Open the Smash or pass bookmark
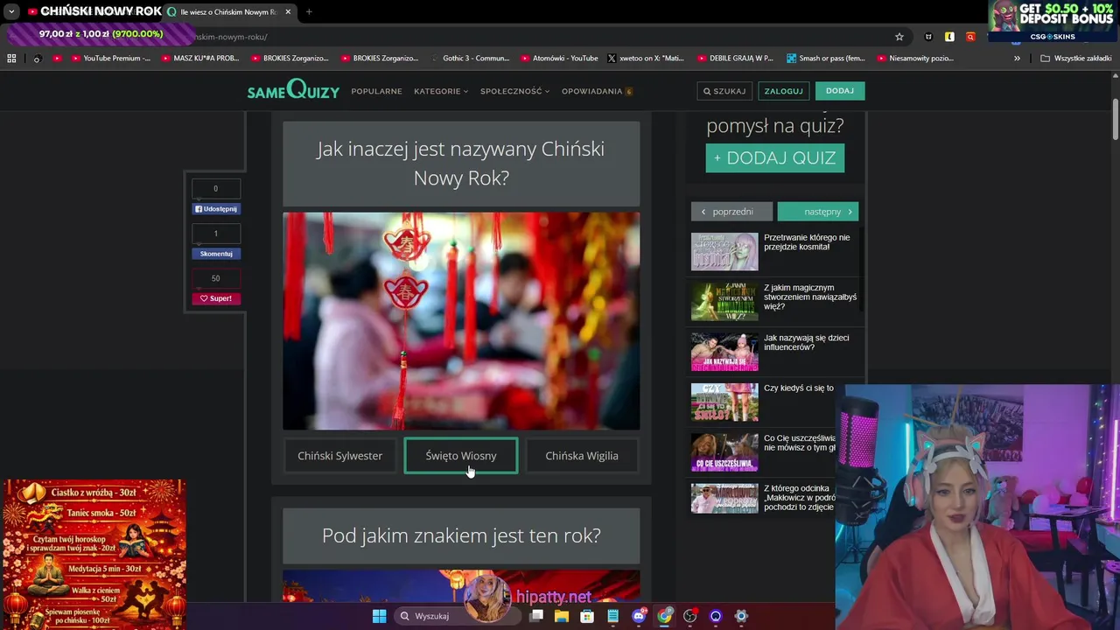 tap(825, 59)
